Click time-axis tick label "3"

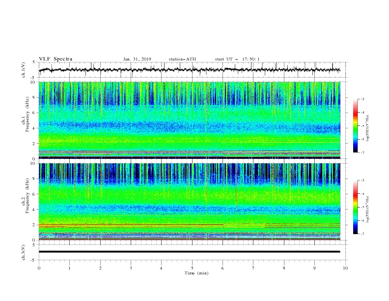tap(131, 268)
